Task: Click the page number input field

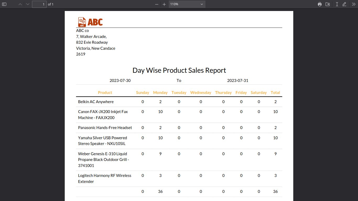Action: click(x=39, y=4)
